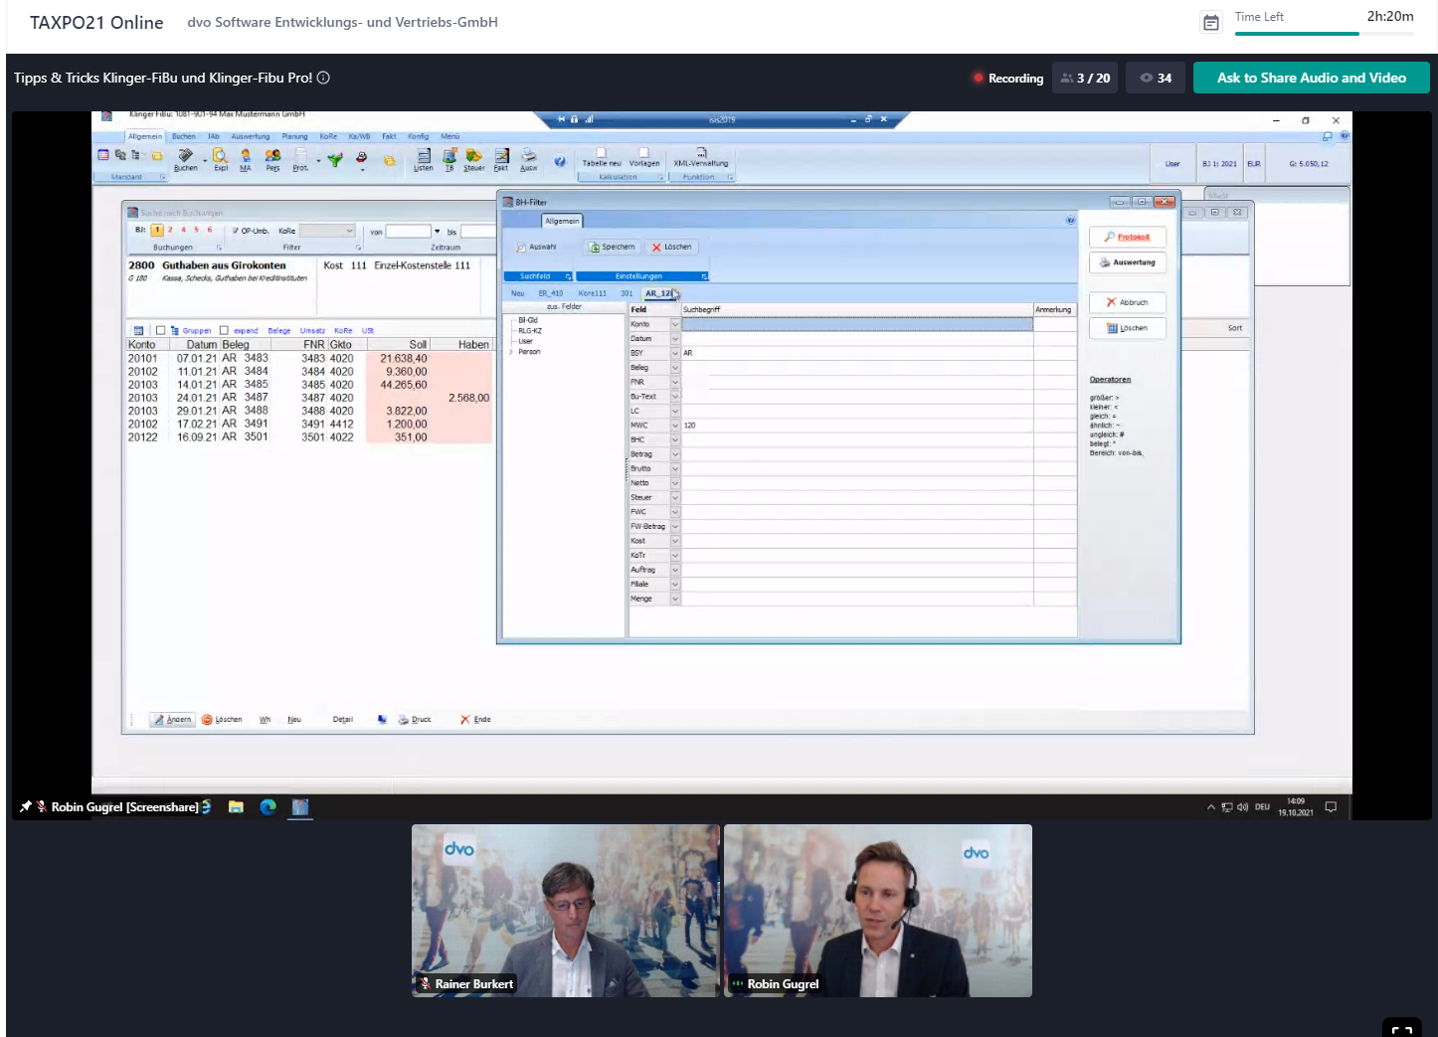The height and width of the screenshot is (1037, 1438).
Task: Toggle the expand checkbox
Action: 224,330
